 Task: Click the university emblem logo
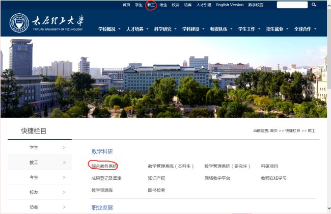[19, 23]
